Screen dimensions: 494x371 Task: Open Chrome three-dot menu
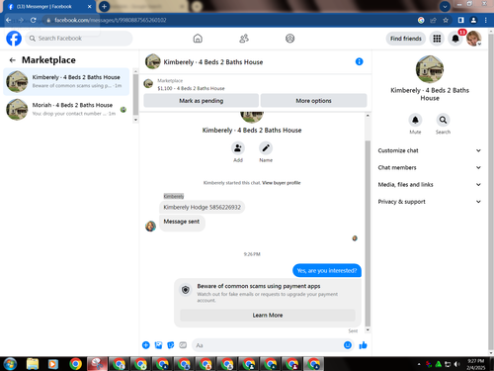tap(486, 20)
